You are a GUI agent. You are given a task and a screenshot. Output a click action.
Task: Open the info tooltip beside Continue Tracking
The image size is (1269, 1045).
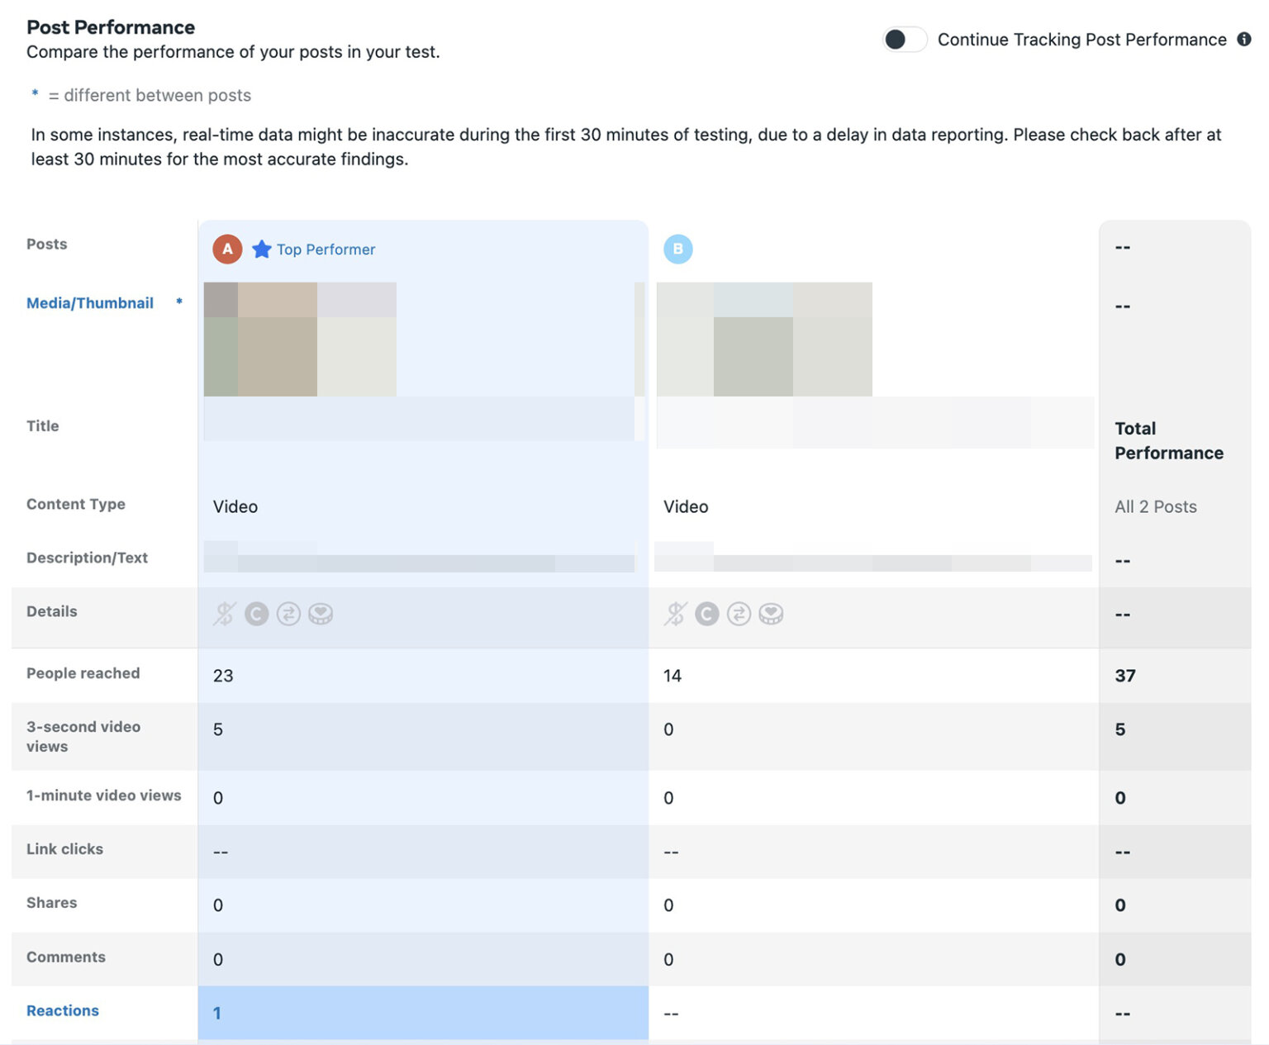pyautogui.click(x=1243, y=39)
